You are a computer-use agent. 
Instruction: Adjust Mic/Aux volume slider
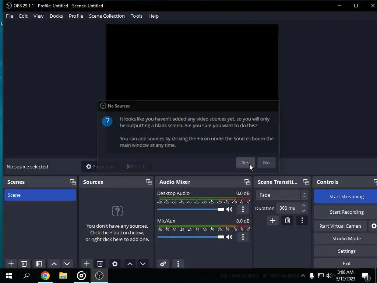point(191,237)
